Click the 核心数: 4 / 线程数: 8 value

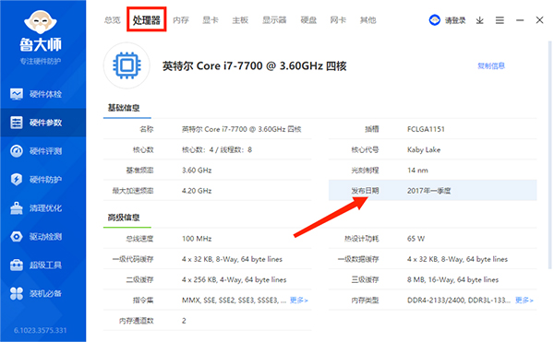coord(217,150)
